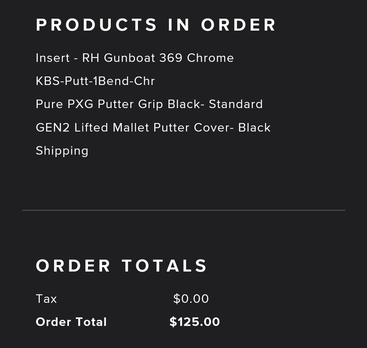Click the word PXG in grip item
This screenshot has width=367, height=348.
[x=80, y=104]
